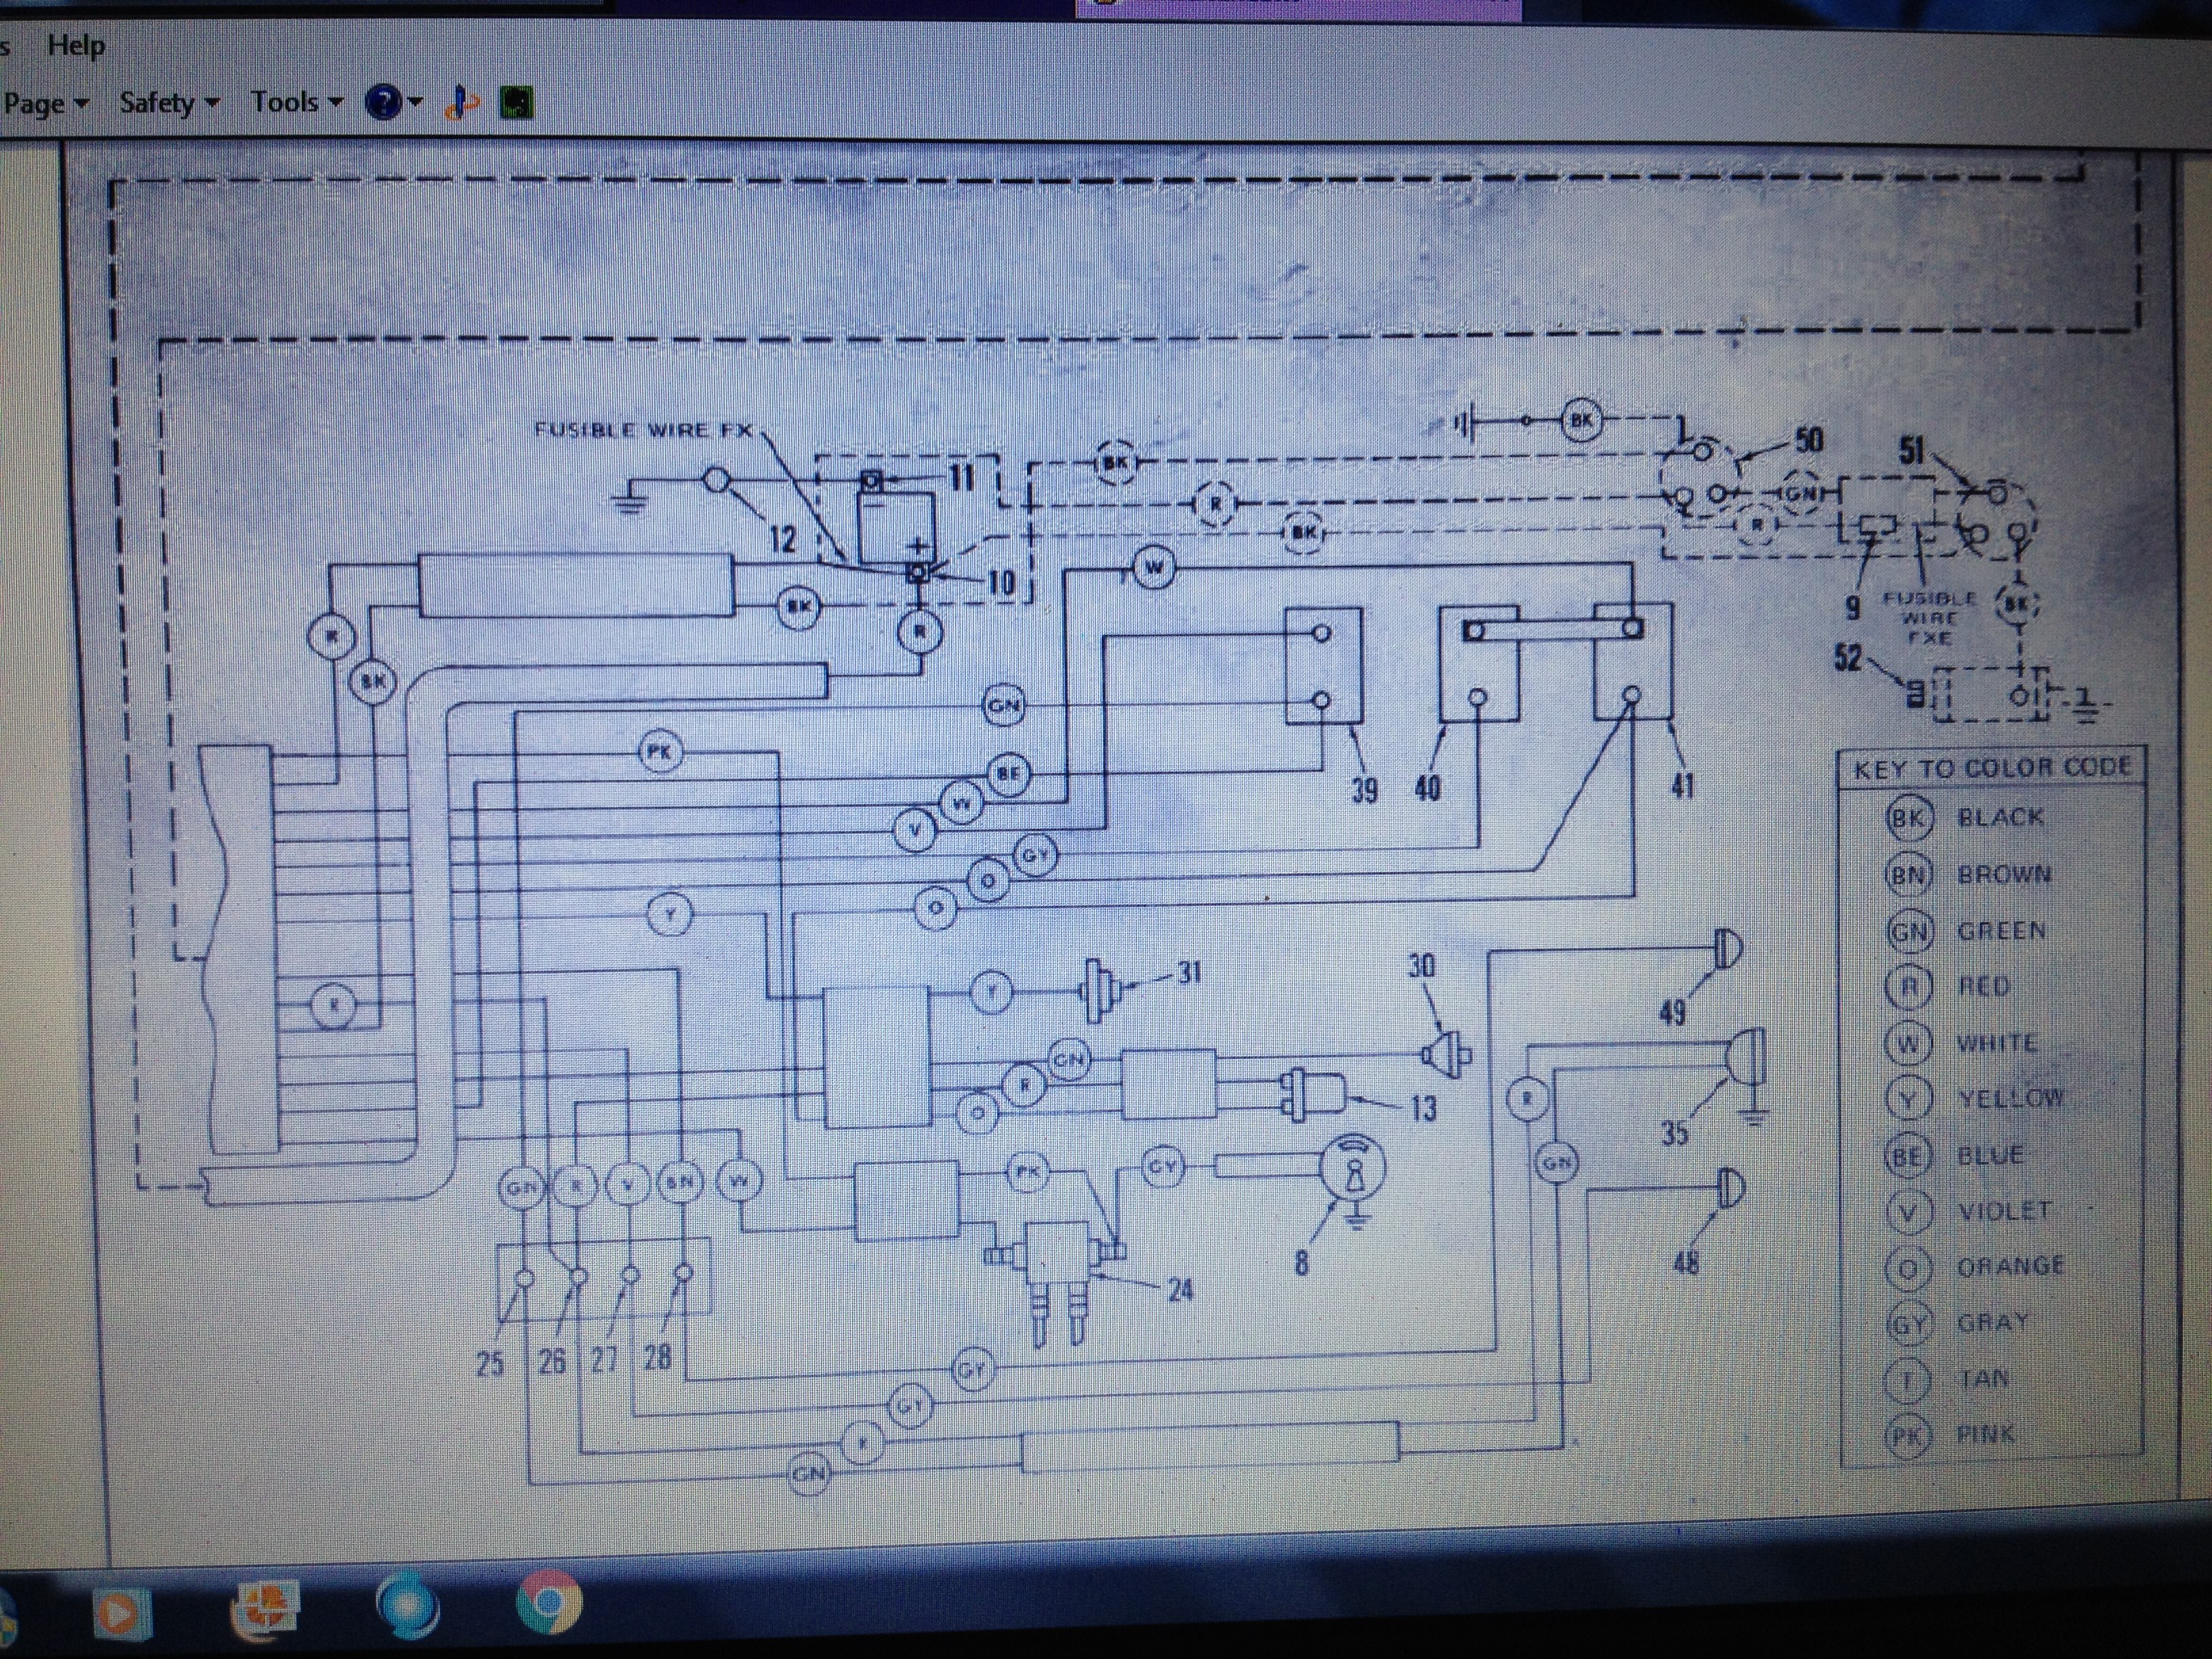Click component number 31 label
Viewport: 2212px width, 1659px height.
click(x=1188, y=972)
